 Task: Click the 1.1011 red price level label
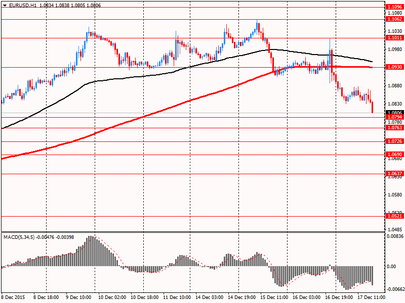pos(395,38)
